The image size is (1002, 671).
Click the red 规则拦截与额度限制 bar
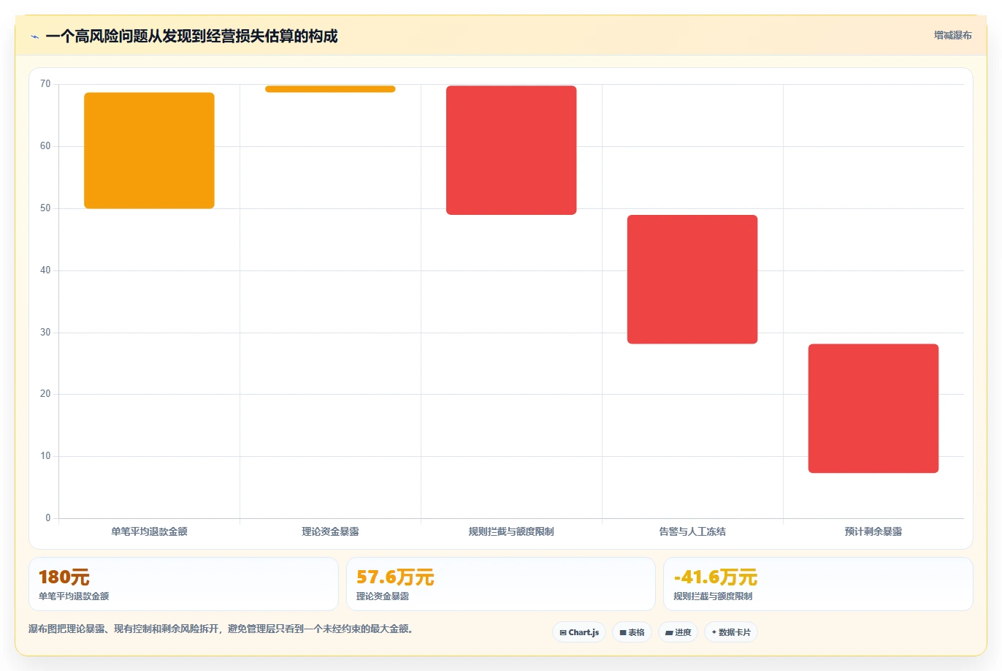coord(511,150)
